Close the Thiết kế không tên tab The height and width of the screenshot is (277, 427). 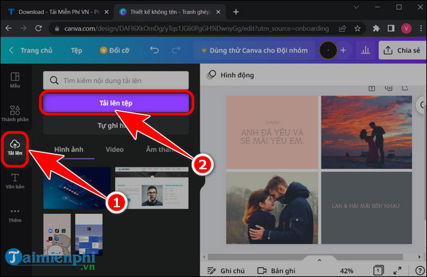(218, 12)
